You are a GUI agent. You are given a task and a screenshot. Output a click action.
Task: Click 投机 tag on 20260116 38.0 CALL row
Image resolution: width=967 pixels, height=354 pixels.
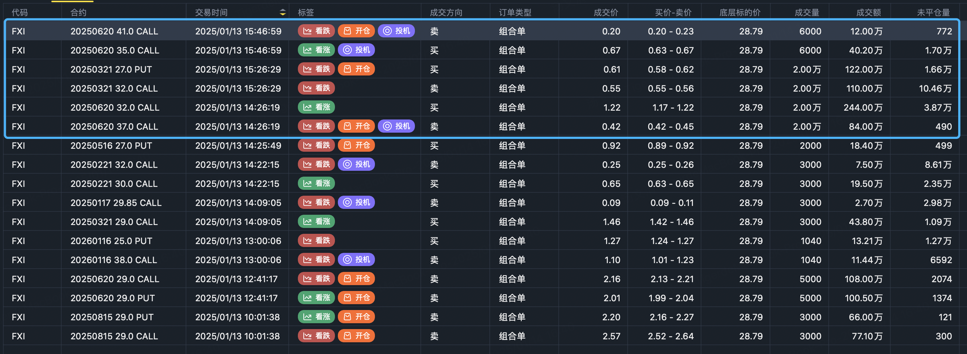pyautogui.click(x=356, y=259)
